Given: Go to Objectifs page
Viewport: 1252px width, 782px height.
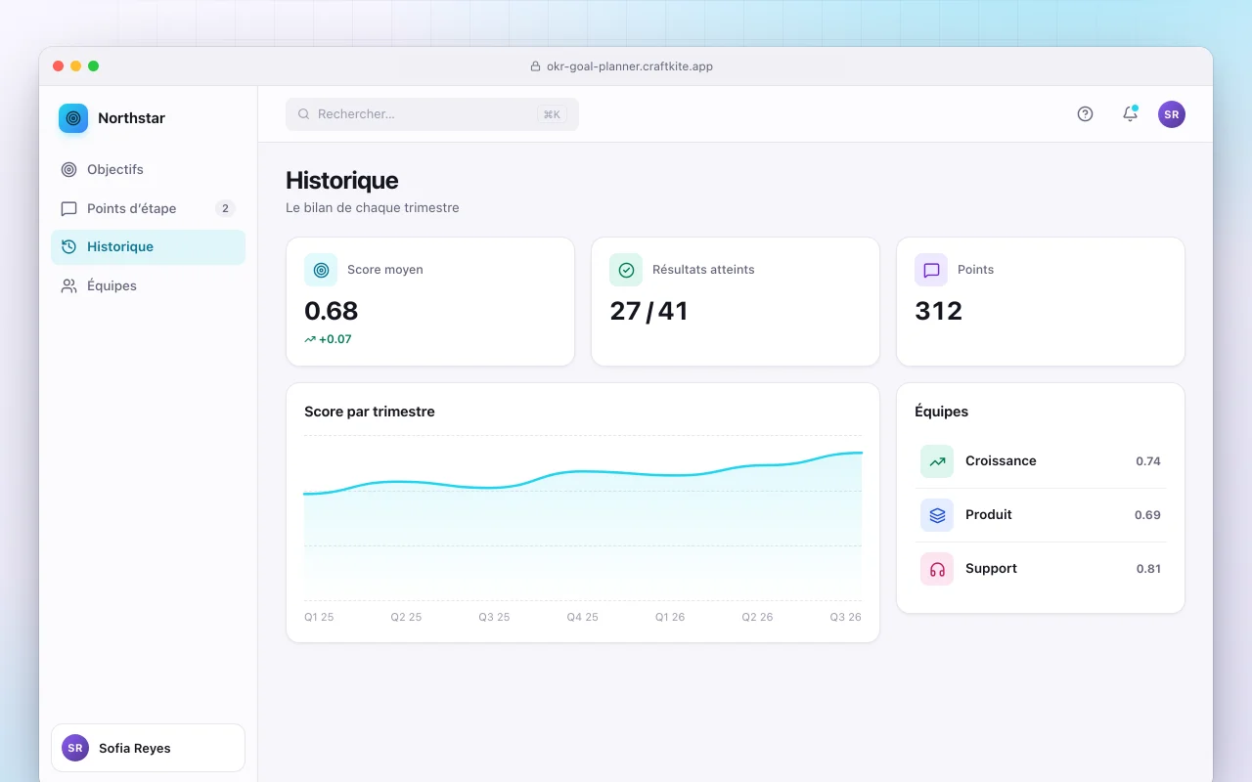Looking at the screenshot, I should click(x=148, y=169).
